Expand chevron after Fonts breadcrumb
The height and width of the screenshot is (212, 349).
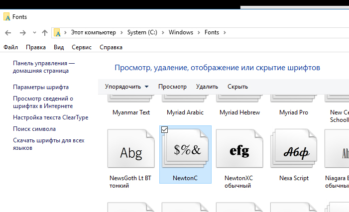[225, 32]
